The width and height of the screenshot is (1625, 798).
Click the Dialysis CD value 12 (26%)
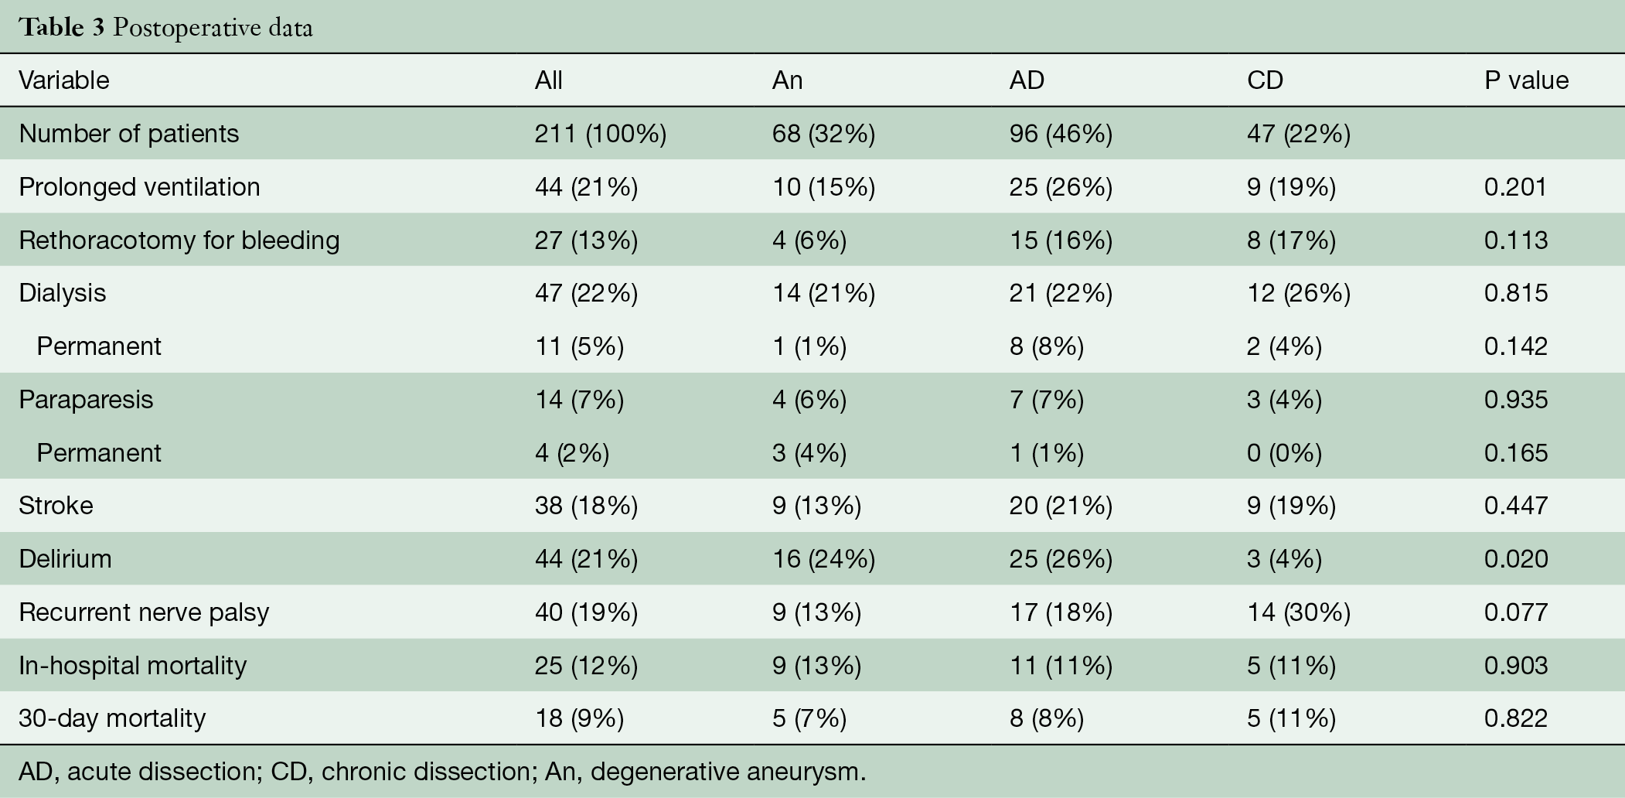click(1299, 293)
